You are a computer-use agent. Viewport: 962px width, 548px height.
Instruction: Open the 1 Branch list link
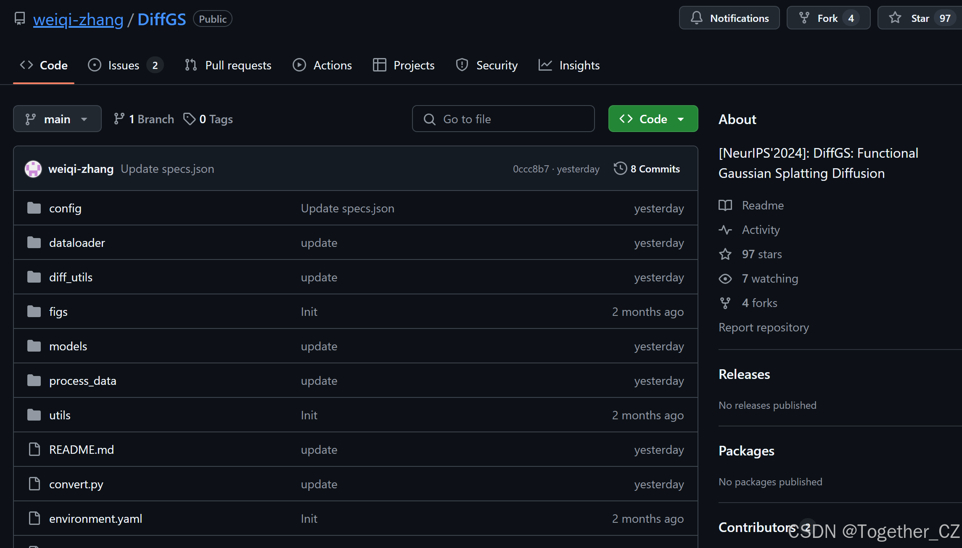pyautogui.click(x=144, y=119)
